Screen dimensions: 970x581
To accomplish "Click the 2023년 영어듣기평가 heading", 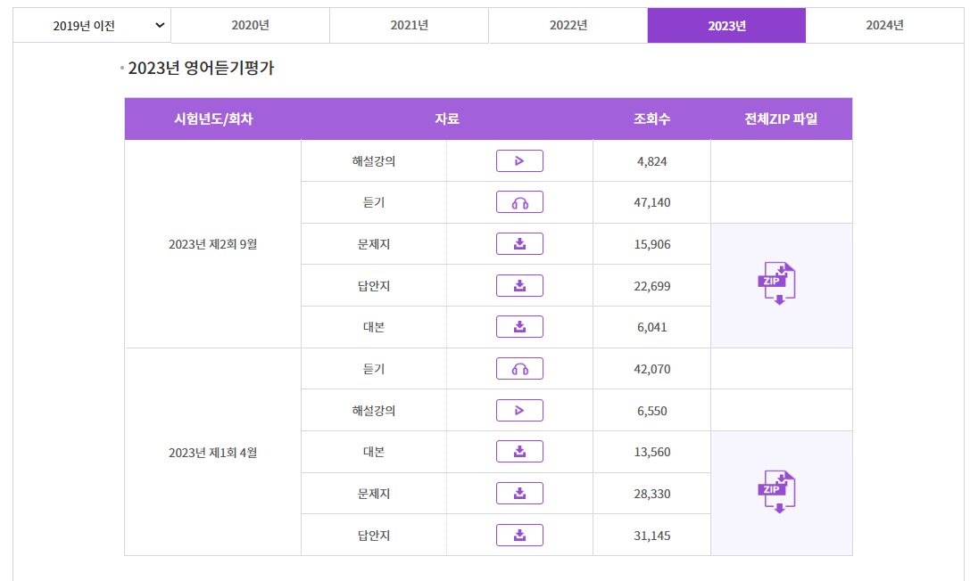I will (x=201, y=68).
